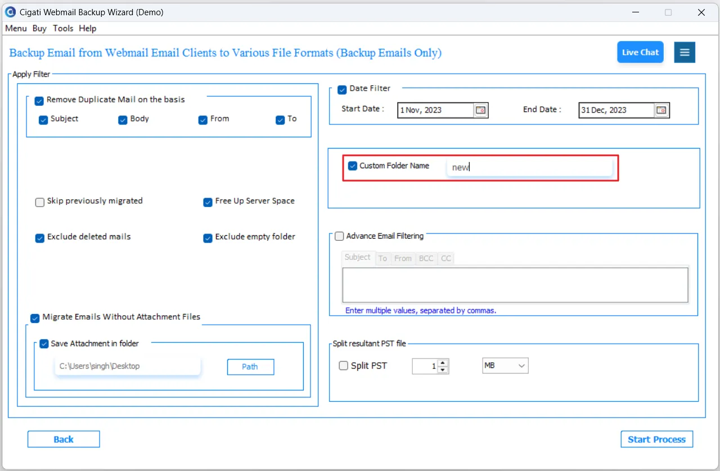Click the Start Process button
Screen dimensions: 720x471
click(x=656, y=439)
